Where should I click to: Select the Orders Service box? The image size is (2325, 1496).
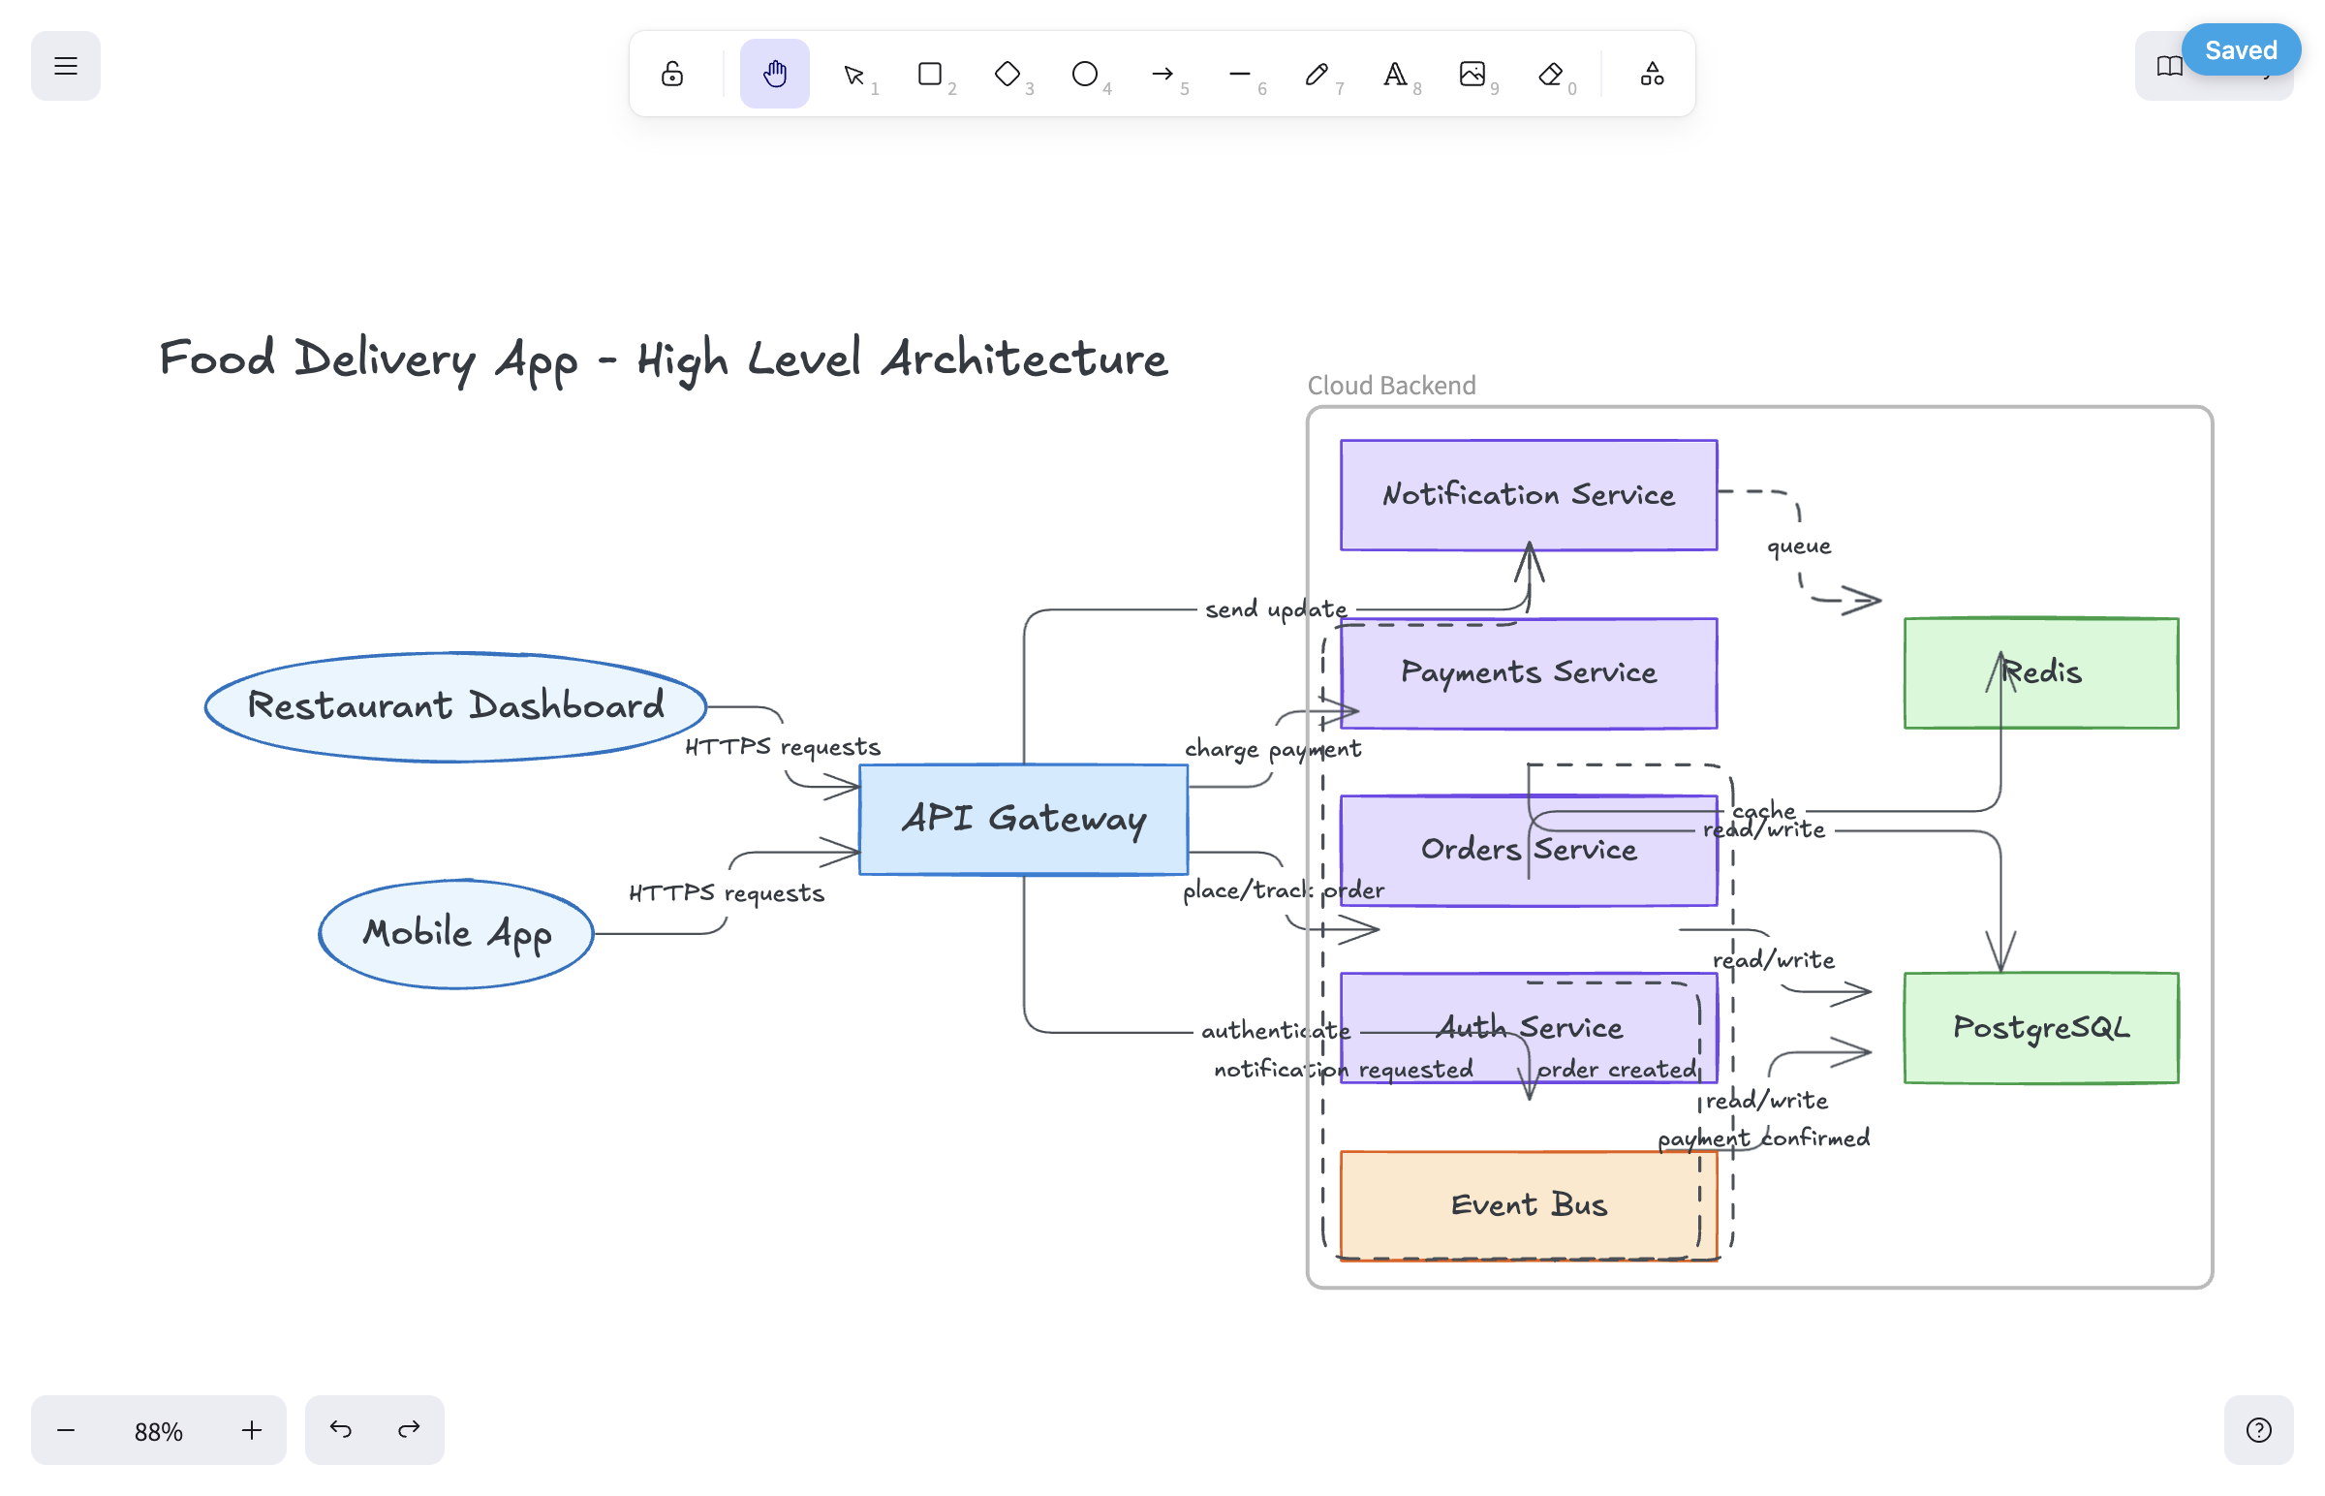click(x=1529, y=850)
